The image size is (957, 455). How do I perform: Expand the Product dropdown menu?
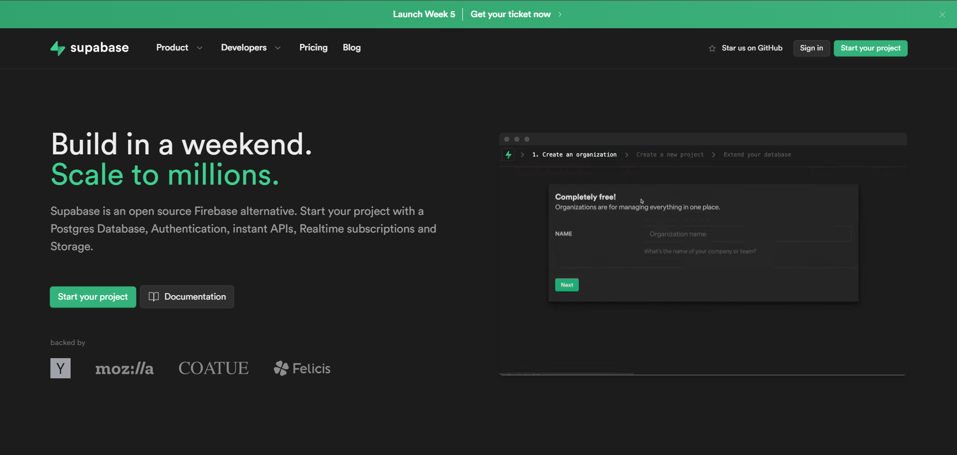[179, 47]
